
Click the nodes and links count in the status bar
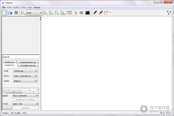(x=14, y=113)
